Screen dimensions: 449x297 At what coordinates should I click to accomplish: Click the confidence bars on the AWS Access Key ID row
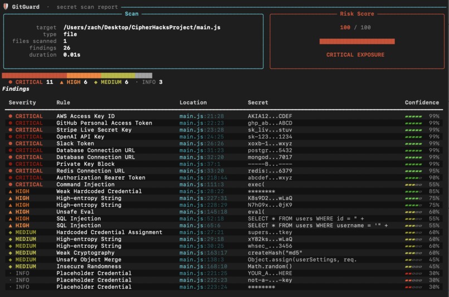coord(413,116)
